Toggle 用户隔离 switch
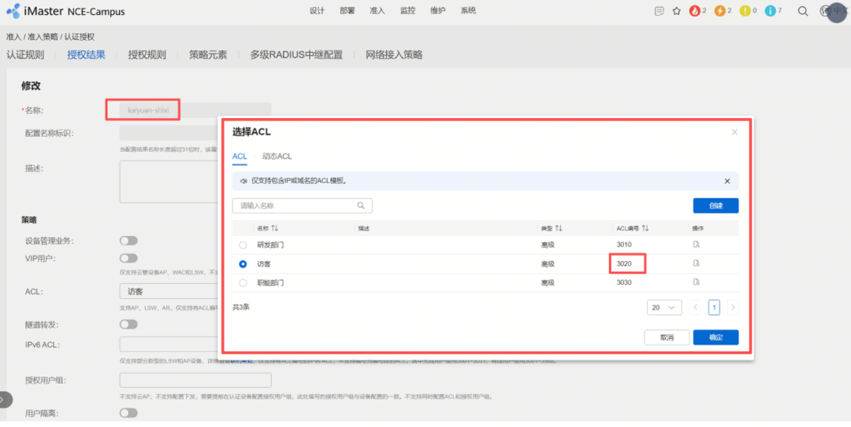 click(x=128, y=413)
